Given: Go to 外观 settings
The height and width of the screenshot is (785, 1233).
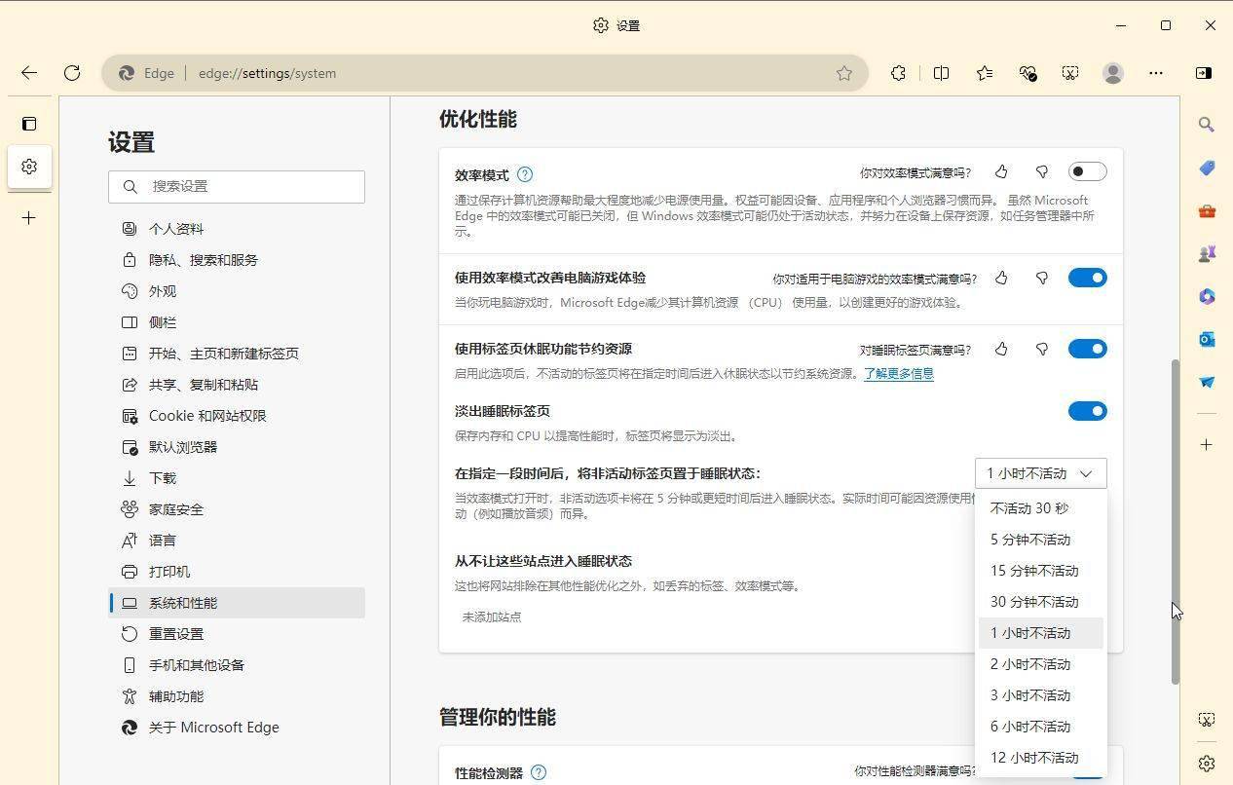Looking at the screenshot, I should point(237,291).
